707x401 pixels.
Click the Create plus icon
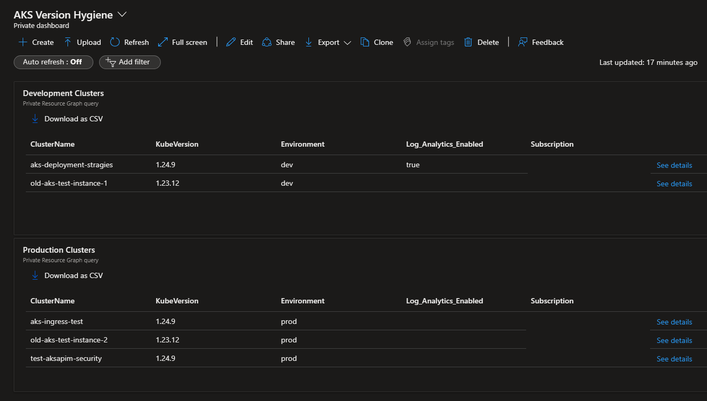point(23,42)
